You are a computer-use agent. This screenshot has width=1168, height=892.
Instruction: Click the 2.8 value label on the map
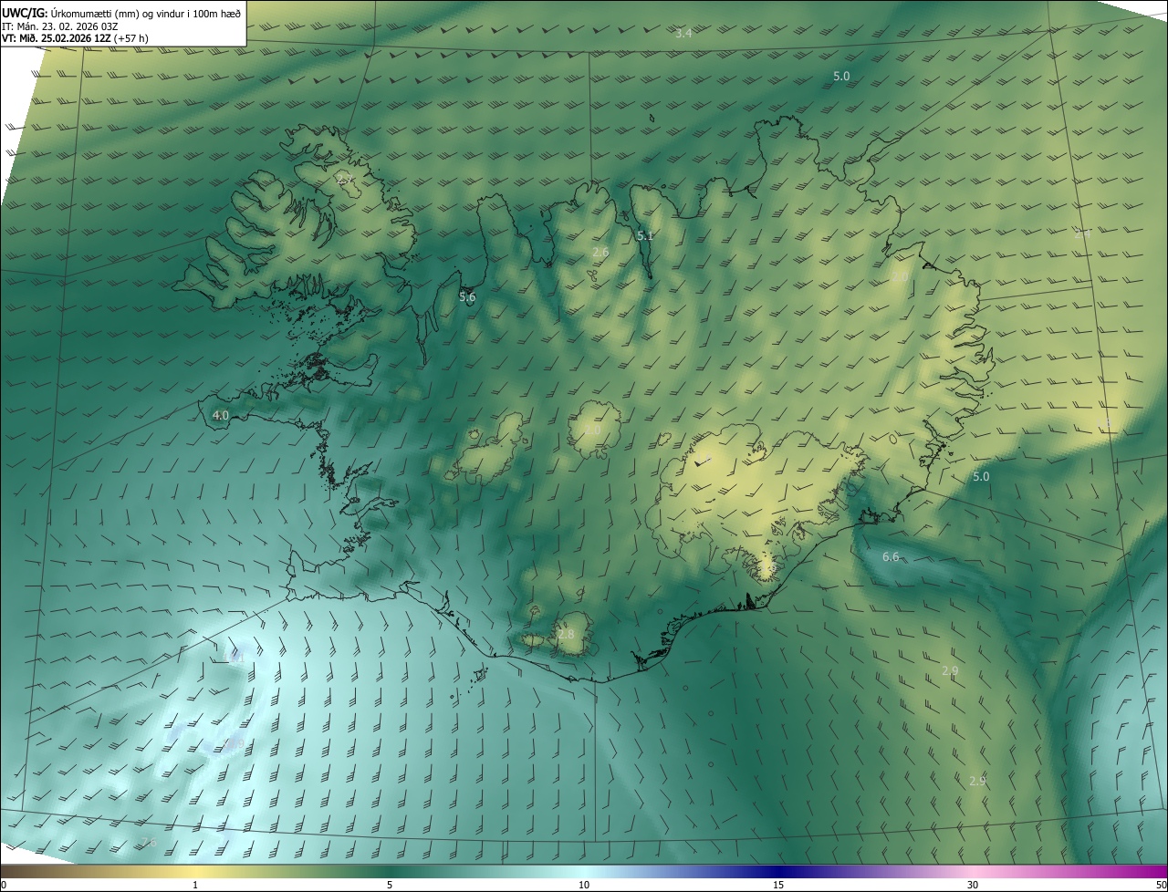point(567,634)
